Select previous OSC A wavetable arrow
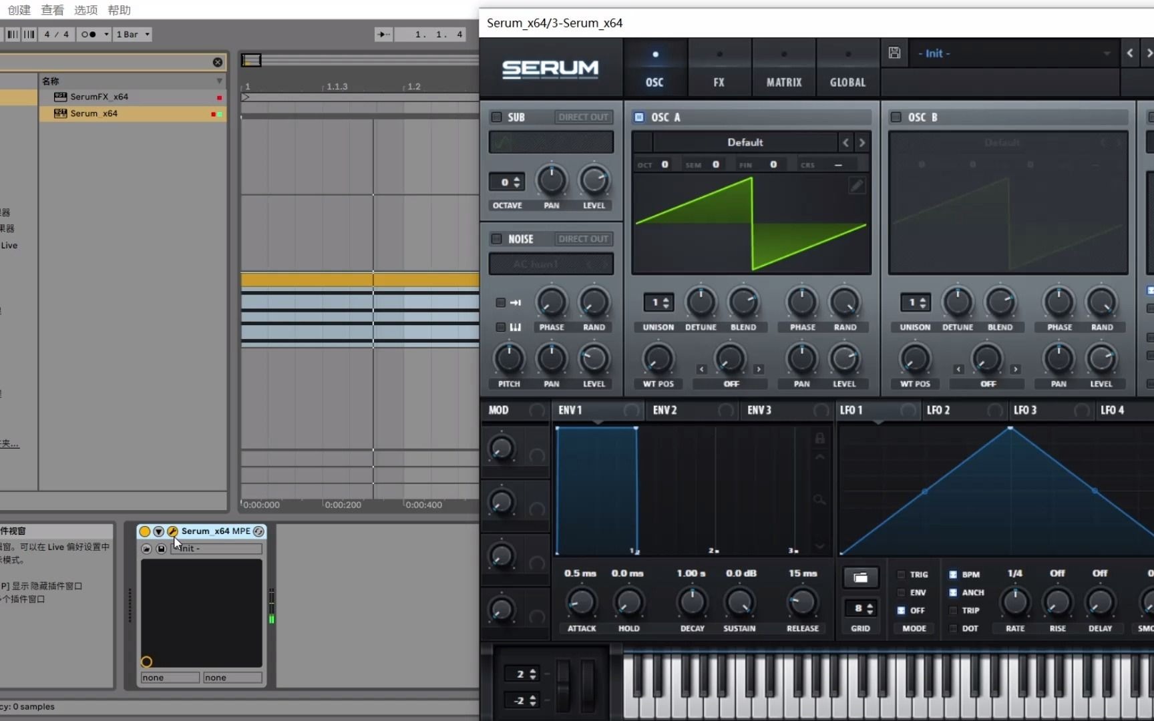1154x721 pixels. [x=845, y=142]
